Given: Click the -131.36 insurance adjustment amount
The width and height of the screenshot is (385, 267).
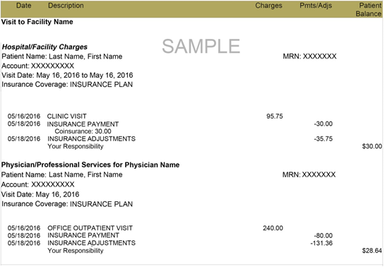Looking at the screenshot, I should pos(321,243).
